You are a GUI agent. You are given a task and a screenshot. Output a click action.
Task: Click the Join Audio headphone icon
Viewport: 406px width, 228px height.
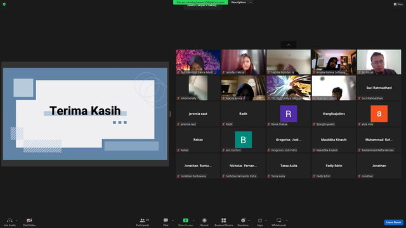pyautogui.click(x=10, y=220)
